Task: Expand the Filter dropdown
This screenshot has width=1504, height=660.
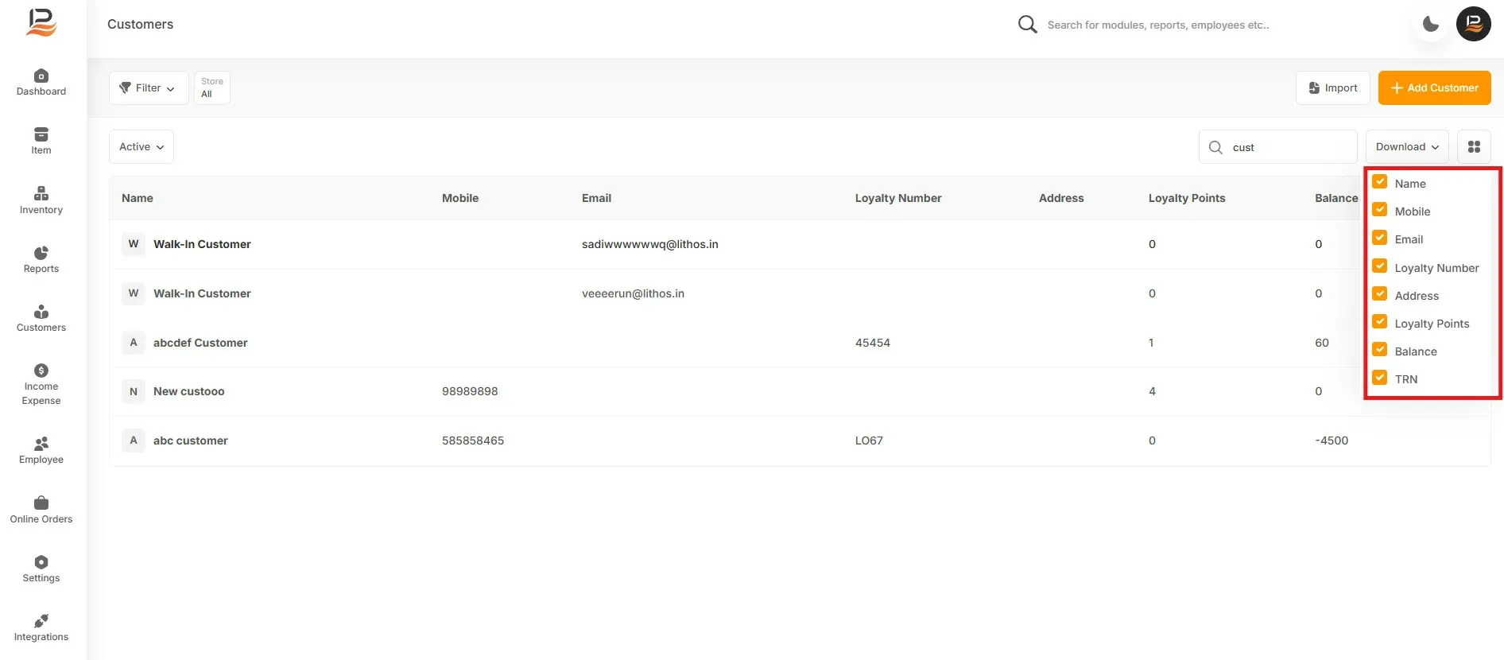Action: pyautogui.click(x=149, y=87)
